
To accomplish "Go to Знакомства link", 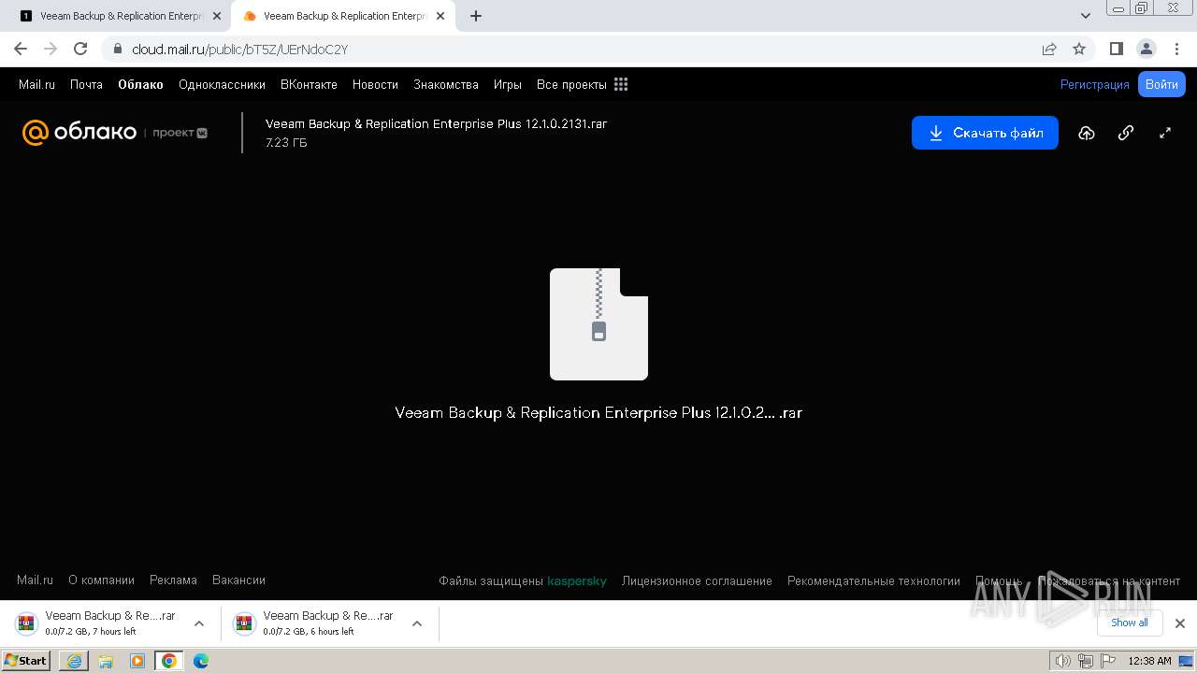I will click(446, 84).
